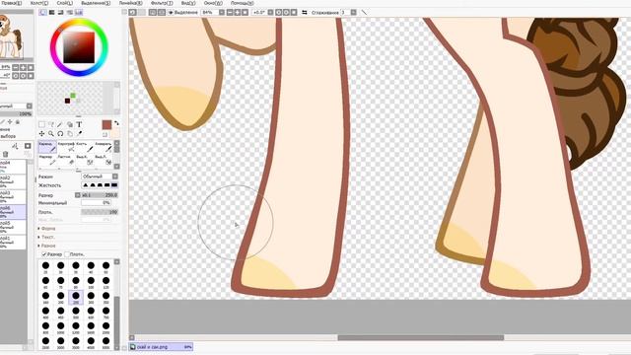The height and width of the screenshot is (355, 631).
Task: Toggle the color mixer panel icon
Action: coord(70,13)
